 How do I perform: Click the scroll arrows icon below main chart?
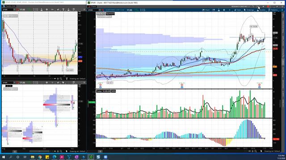click(249, 151)
